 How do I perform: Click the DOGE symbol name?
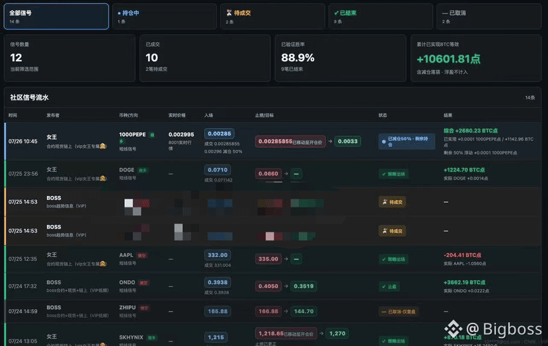pyautogui.click(x=126, y=170)
